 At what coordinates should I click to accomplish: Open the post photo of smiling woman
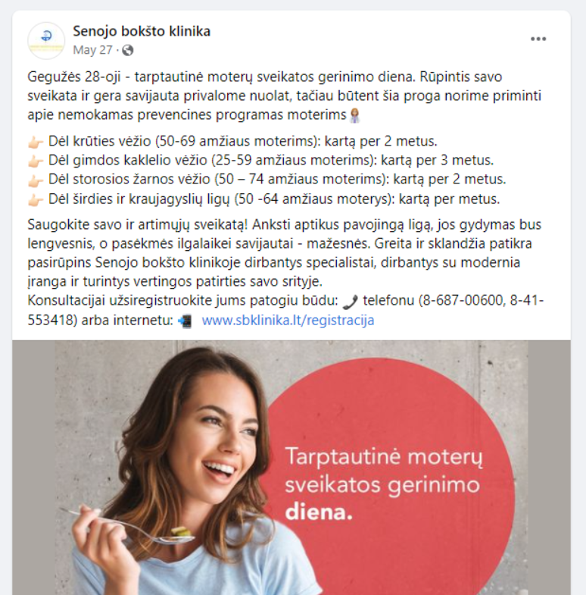click(x=291, y=468)
